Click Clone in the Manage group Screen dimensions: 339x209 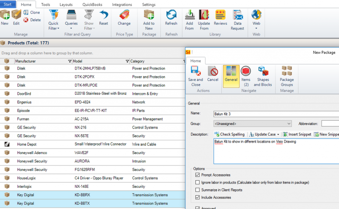[x=32, y=13]
